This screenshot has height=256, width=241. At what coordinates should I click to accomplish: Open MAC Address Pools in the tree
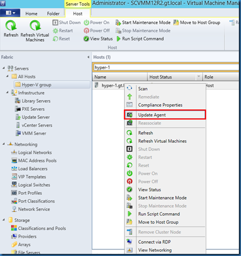click(34, 160)
